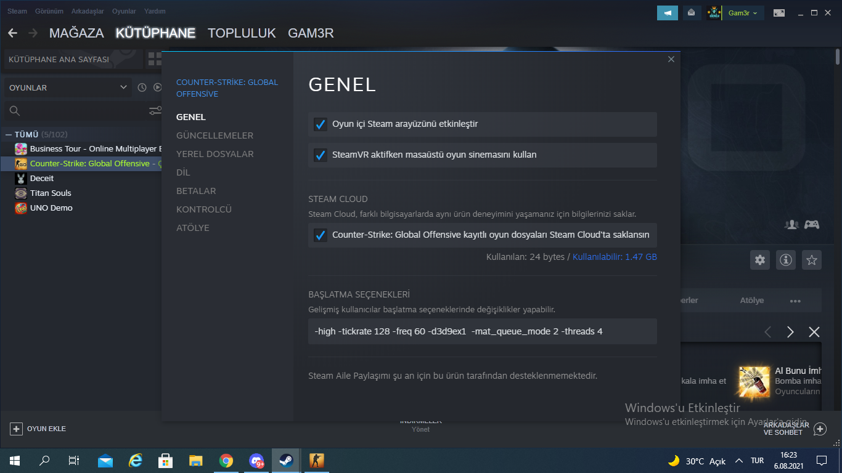Select the GENEL tab
The image size is (842, 473).
tap(191, 117)
